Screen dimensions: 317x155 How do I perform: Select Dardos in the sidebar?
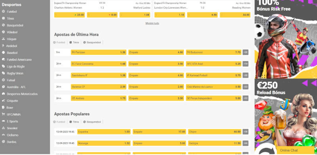coord(11,142)
